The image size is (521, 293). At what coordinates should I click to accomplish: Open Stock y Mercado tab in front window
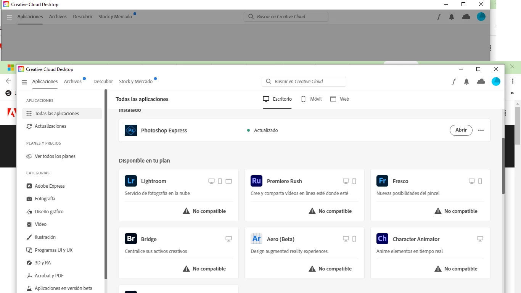tap(136, 82)
